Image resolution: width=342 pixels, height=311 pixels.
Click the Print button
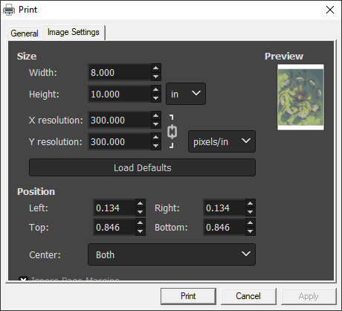click(188, 296)
